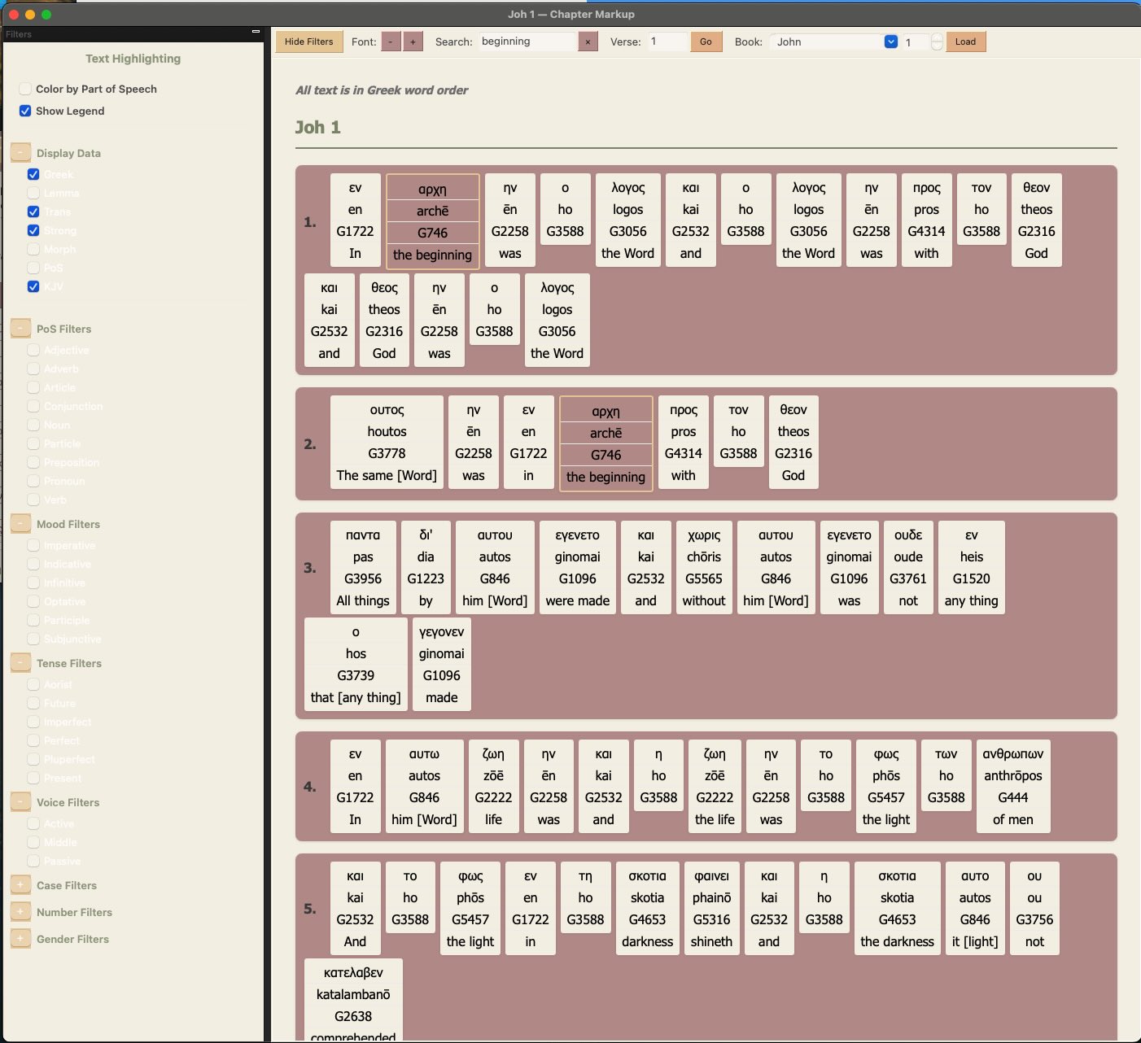Click the Go button for verse
Viewport: 1141px width, 1043px height.
click(706, 41)
